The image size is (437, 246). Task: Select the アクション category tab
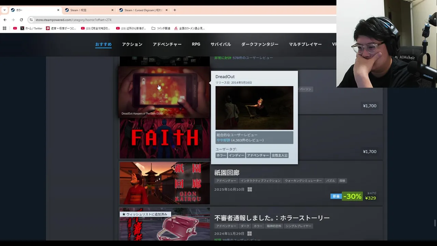pos(132,44)
